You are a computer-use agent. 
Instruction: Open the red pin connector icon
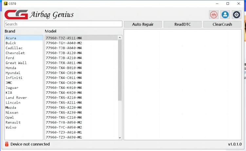click(x=214, y=15)
